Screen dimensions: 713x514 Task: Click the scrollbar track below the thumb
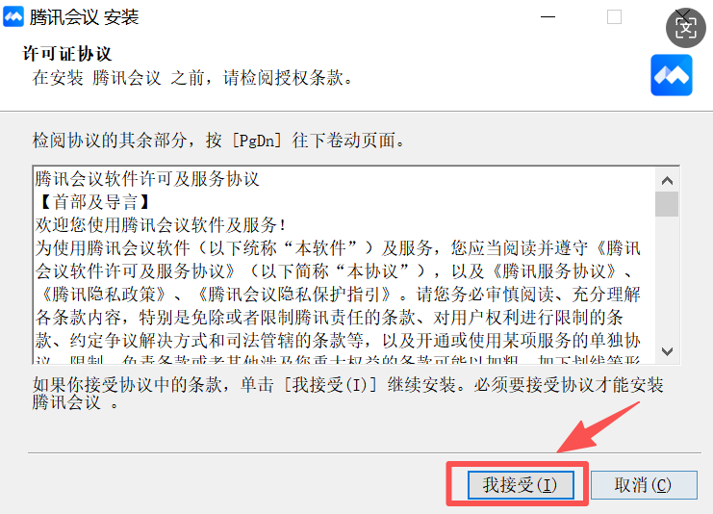pos(667,278)
